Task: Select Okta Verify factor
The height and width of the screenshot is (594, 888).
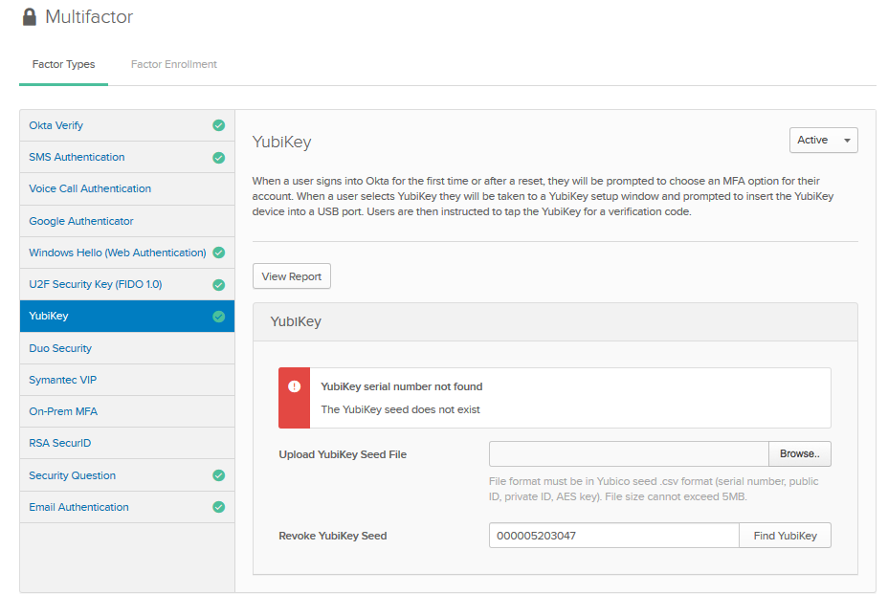Action: click(127, 125)
